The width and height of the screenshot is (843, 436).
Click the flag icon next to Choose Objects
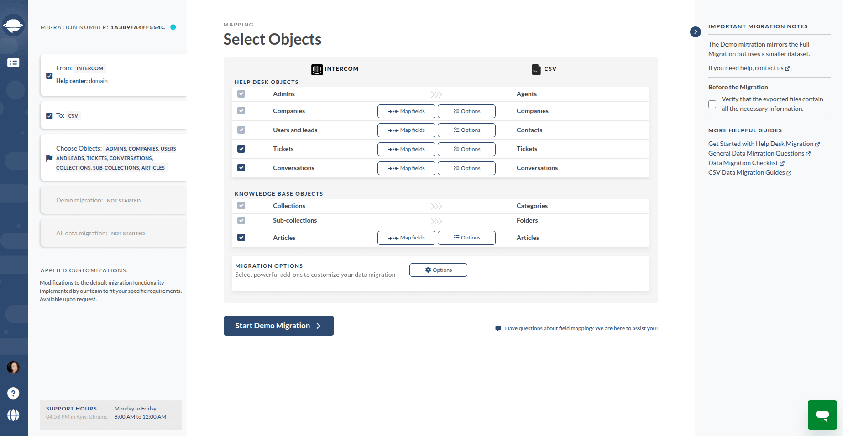[x=49, y=158]
